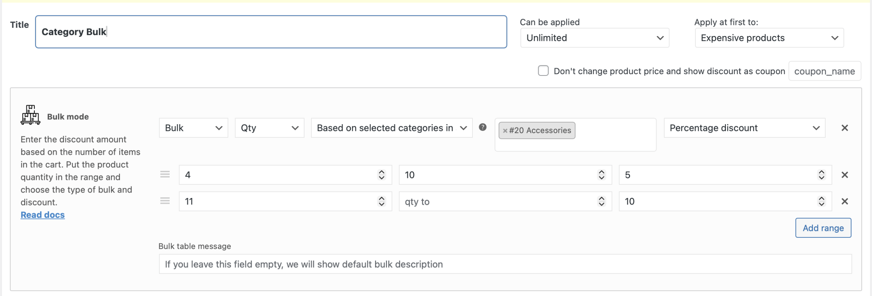This screenshot has width=872, height=296.
Task: Grab the drag handle of second range row
Action: tap(165, 201)
